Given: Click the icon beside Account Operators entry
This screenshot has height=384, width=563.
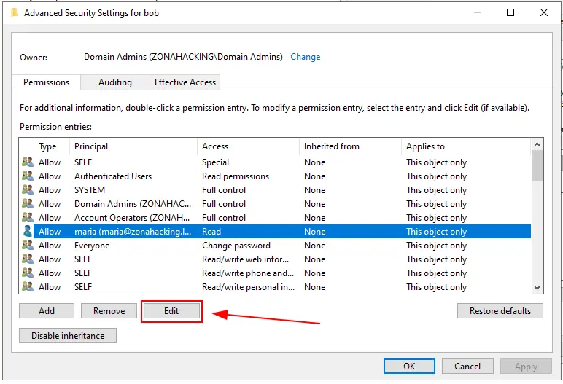Looking at the screenshot, I should click(28, 218).
